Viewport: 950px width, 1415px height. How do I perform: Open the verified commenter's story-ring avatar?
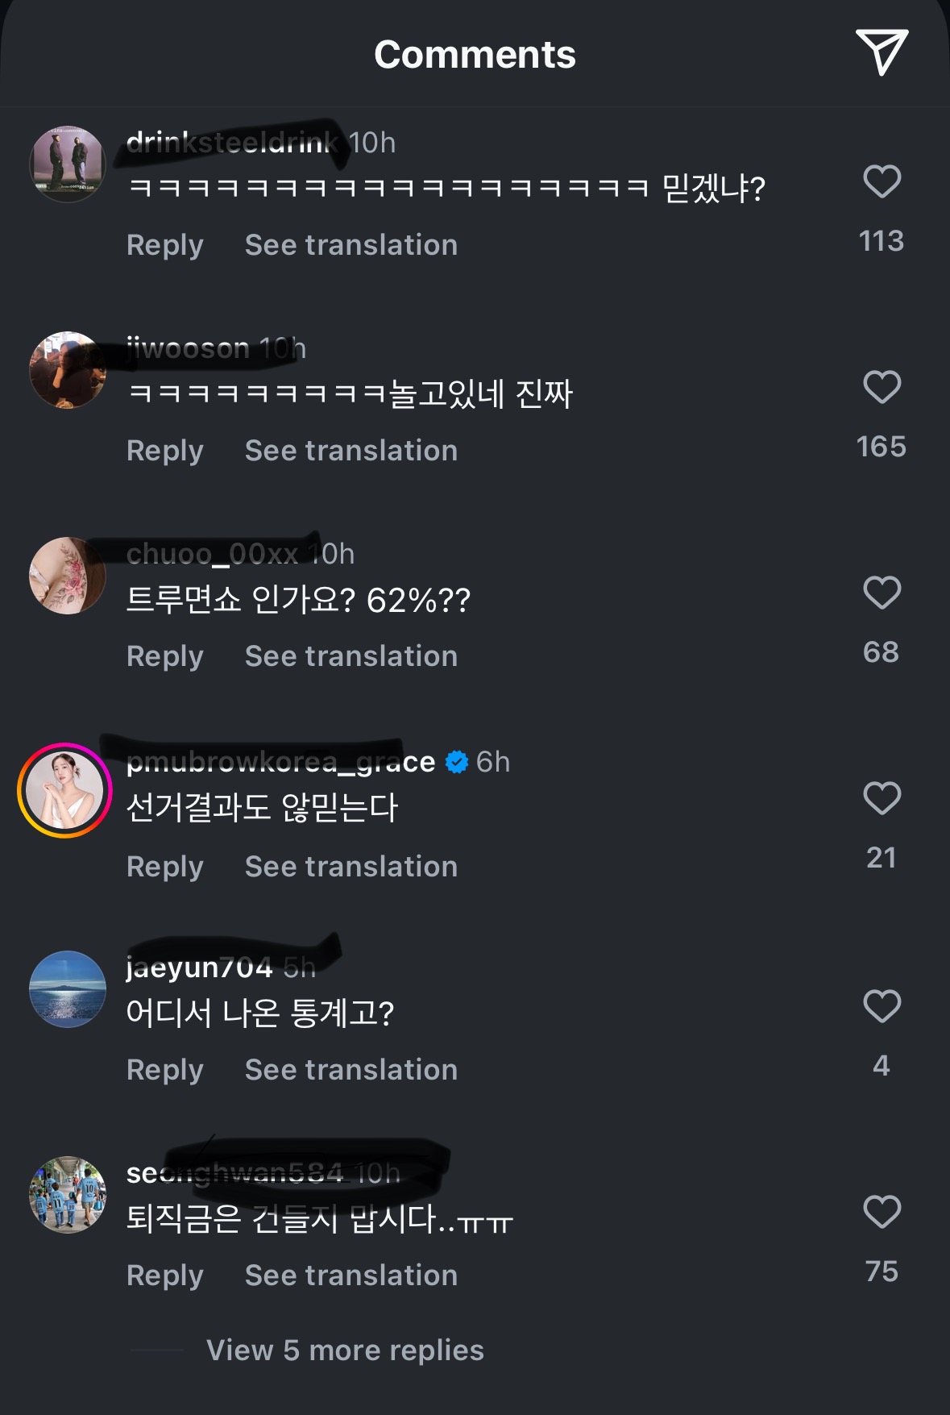click(x=65, y=790)
